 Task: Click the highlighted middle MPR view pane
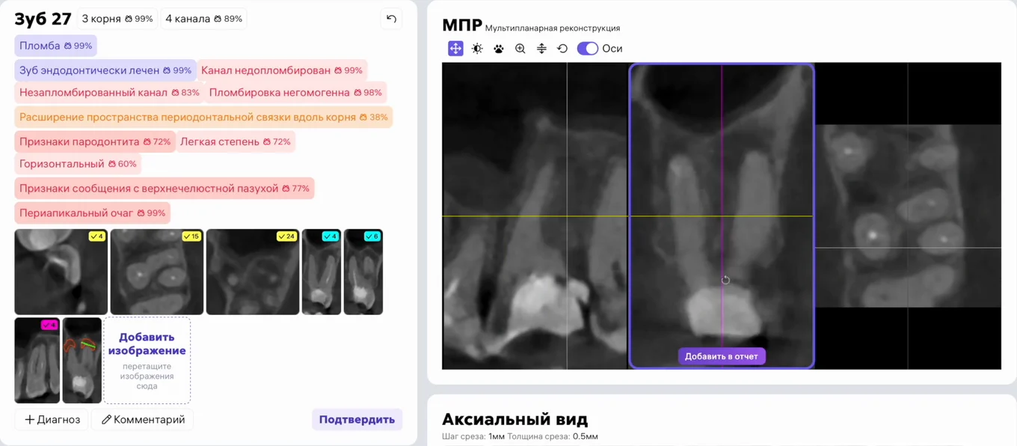click(x=722, y=216)
